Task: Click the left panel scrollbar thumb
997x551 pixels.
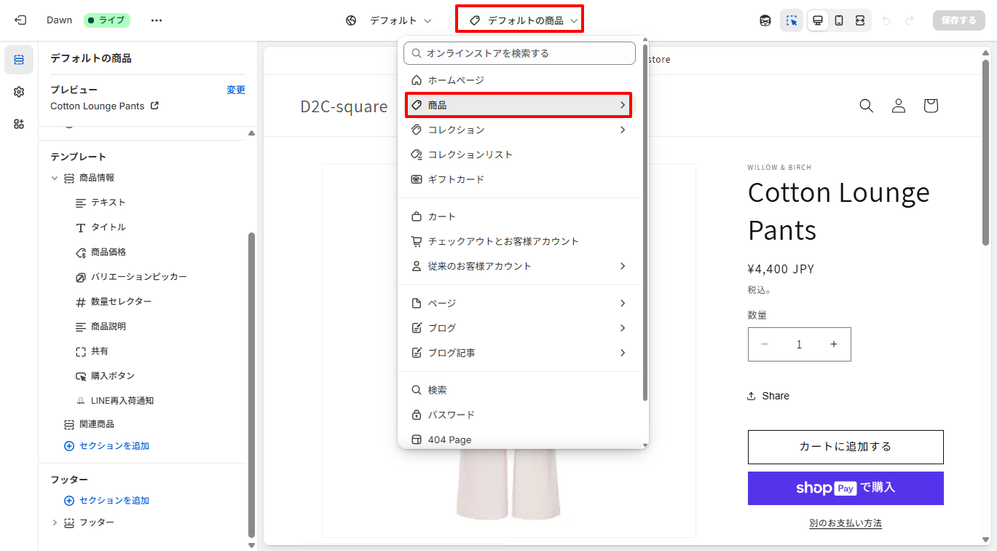Action: tap(251, 384)
